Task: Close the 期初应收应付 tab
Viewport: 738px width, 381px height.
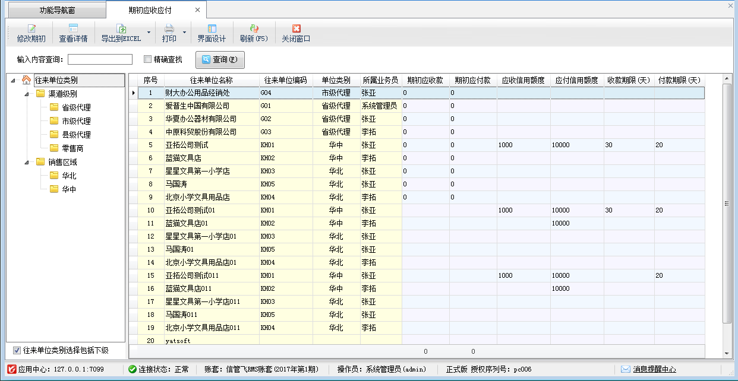Action: pos(197,10)
